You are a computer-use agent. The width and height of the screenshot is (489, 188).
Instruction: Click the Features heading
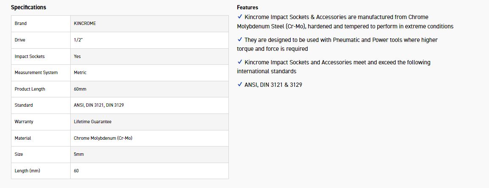[247, 7]
